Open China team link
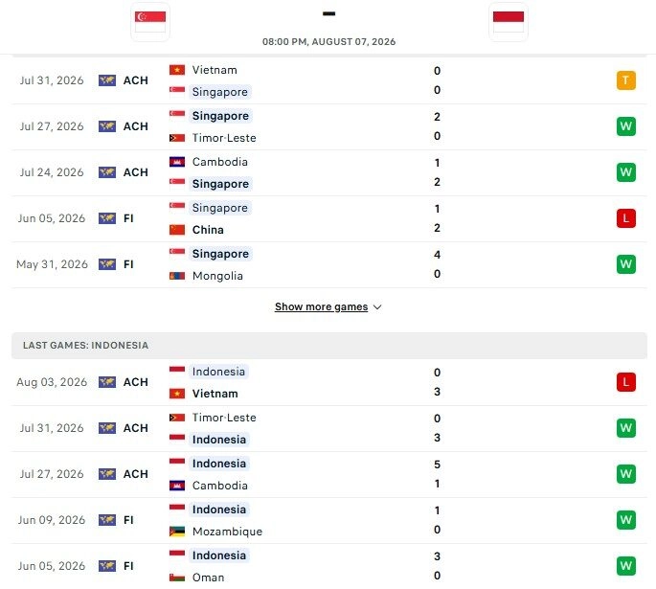The height and width of the screenshot is (589, 656). (x=208, y=230)
